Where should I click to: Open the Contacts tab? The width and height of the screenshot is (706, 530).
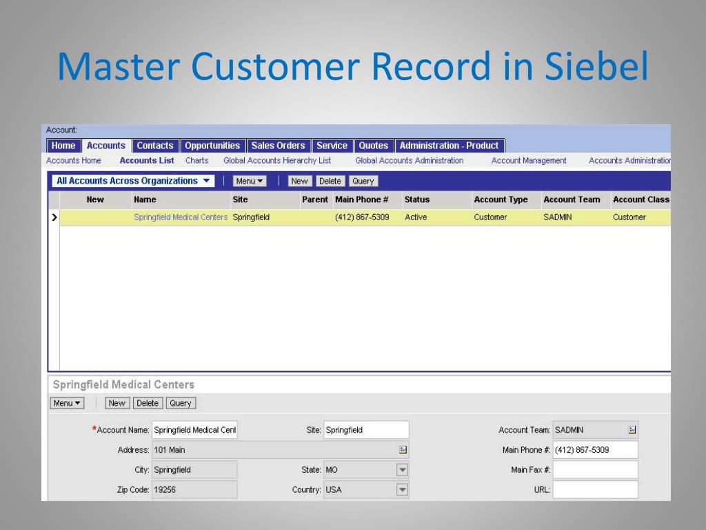pos(155,146)
